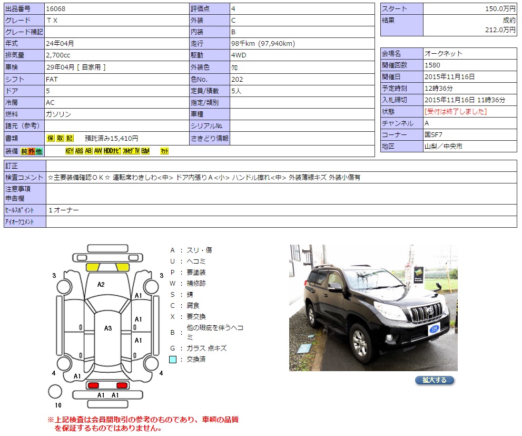The height and width of the screenshot is (436, 522).
Task: Open the black Land Cruiser photo
Action: tap(373, 307)
